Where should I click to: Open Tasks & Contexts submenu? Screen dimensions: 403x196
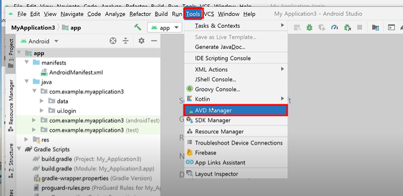[x=236, y=26]
